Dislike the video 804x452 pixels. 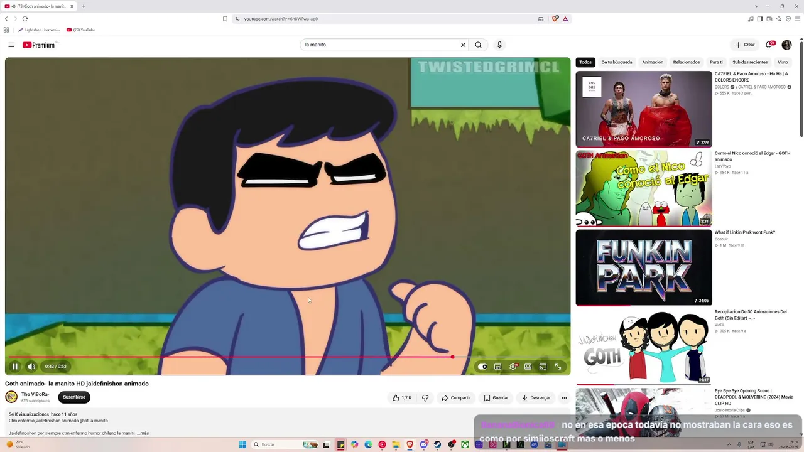425,397
